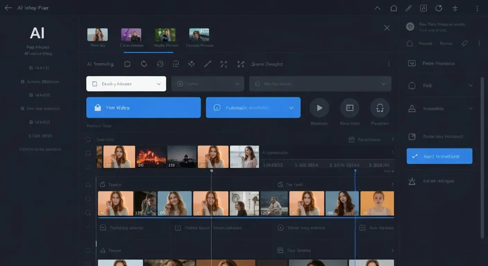
Task: Expand the Mesorinis section chevron
Action: [x=470, y=108]
